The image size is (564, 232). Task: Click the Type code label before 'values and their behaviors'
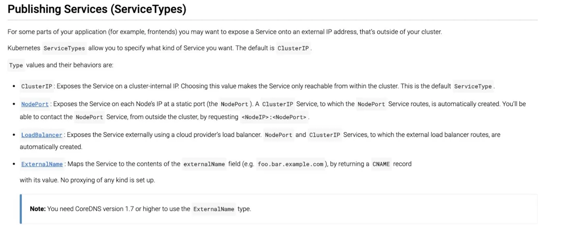click(16, 65)
